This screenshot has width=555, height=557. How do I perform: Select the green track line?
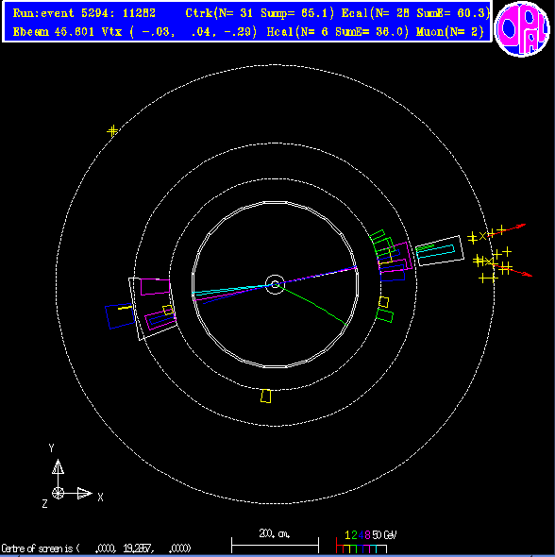click(311, 304)
